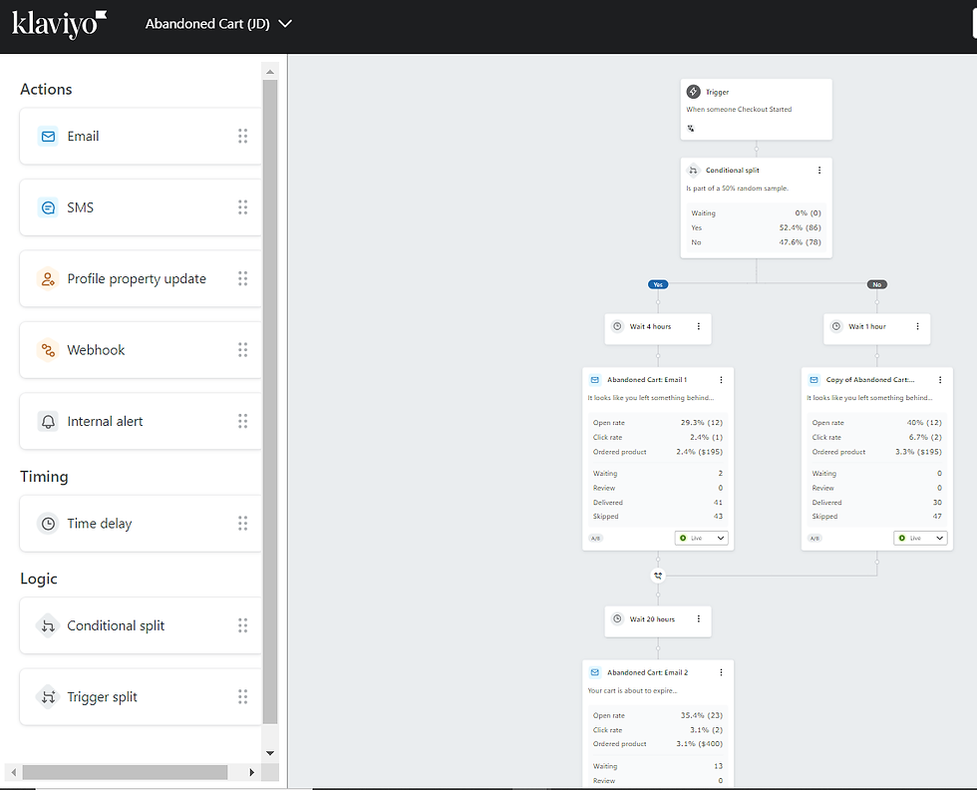Select the Abandoned Cart: Email 2 card title

(x=648, y=672)
